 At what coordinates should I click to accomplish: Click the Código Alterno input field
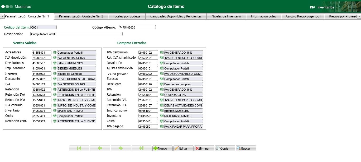coord(137,27)
